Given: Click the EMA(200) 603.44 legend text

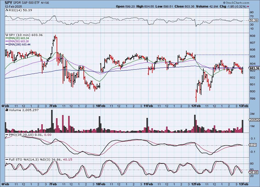Looking at the screenshot, I should (19, 44).
